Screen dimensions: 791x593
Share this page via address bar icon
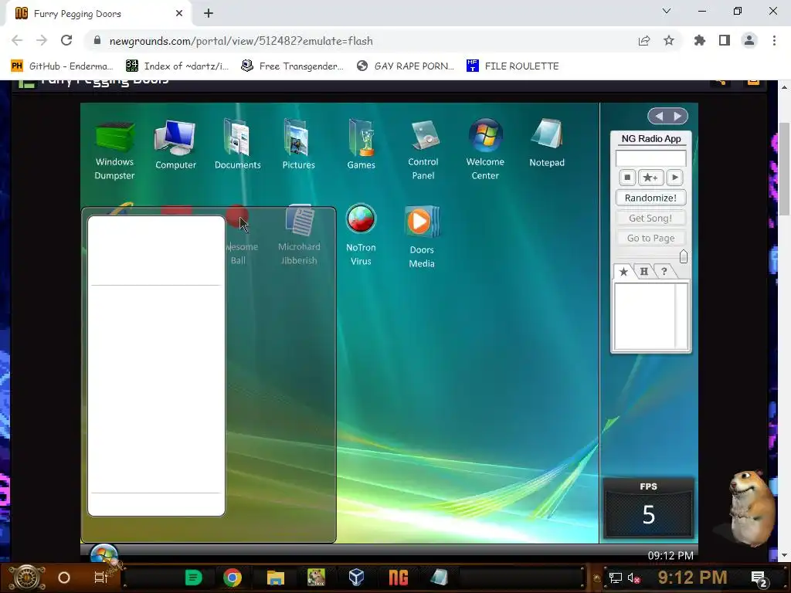coord(644,40)
